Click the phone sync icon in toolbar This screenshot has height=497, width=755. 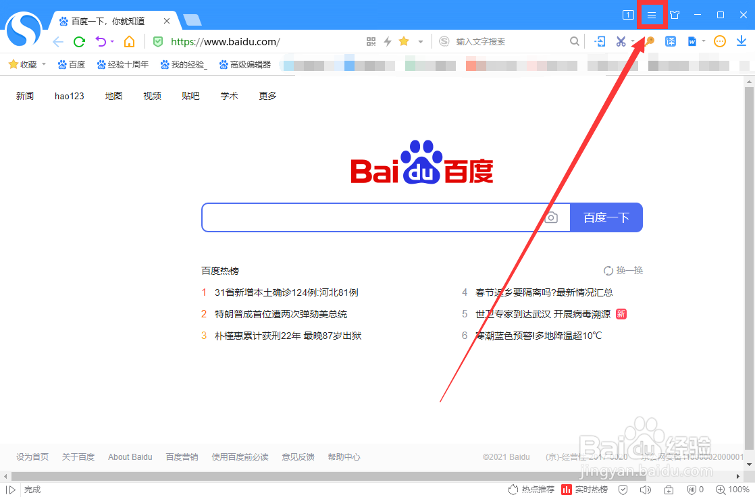[600, 41]
